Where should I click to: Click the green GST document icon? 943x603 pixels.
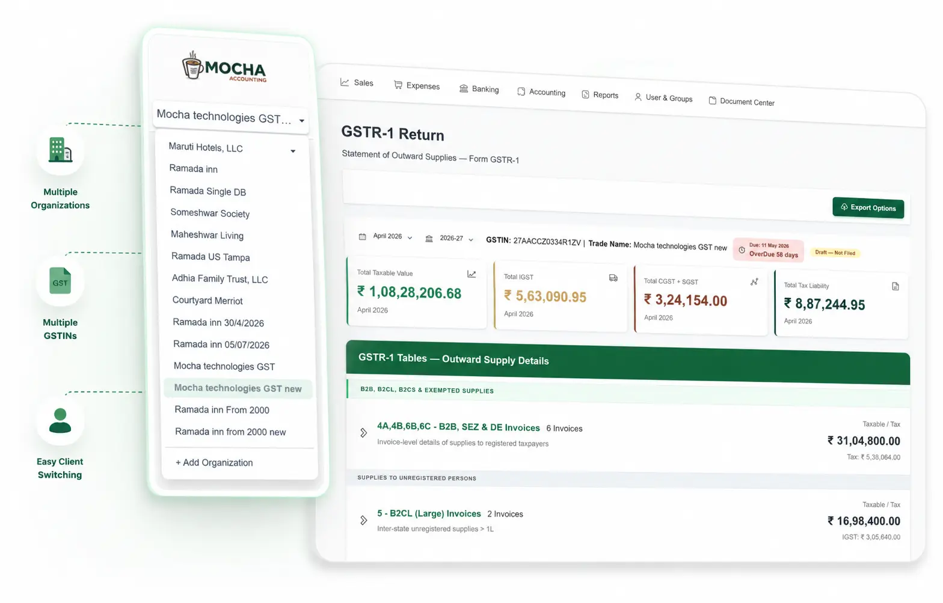pos(60,281)
